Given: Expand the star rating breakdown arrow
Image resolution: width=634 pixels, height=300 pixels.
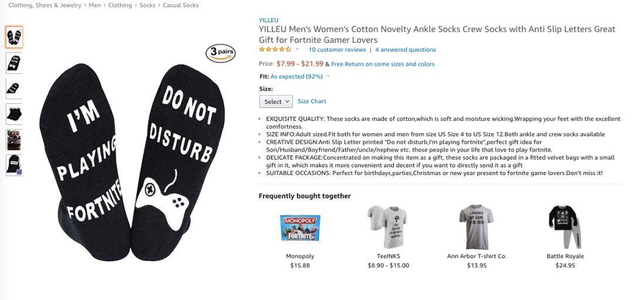Looking at the screenshot, I should pyautogui.click(x=297, y=50).
